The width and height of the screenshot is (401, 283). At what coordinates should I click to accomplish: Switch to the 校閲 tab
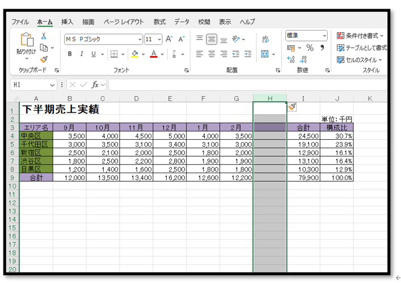(x=204, y=22)
